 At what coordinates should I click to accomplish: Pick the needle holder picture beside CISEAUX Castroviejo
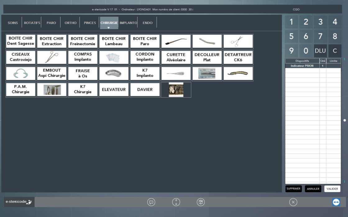coord(52,57)
